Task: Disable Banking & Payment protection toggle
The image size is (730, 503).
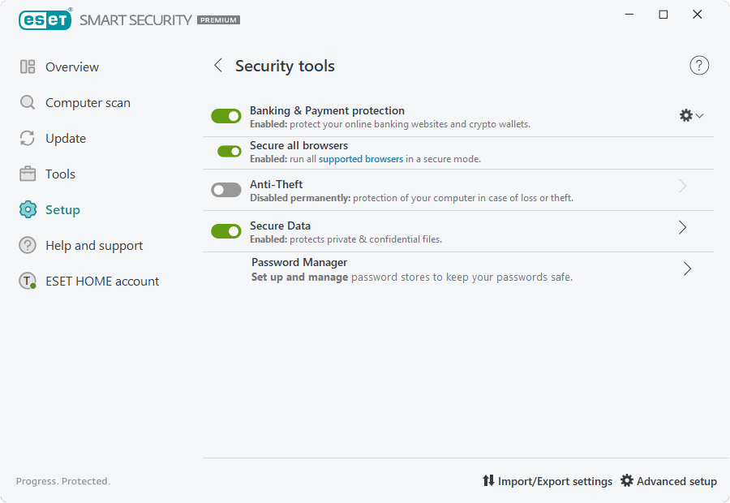Action: pyautogui.click(x=226, y=116)
